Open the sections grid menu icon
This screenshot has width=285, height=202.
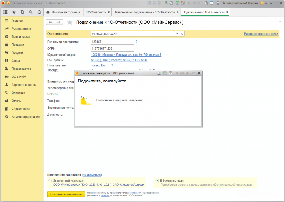tap(5, 12)
